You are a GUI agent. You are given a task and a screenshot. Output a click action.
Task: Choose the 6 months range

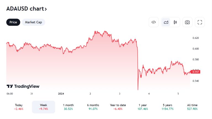[93, 107]
